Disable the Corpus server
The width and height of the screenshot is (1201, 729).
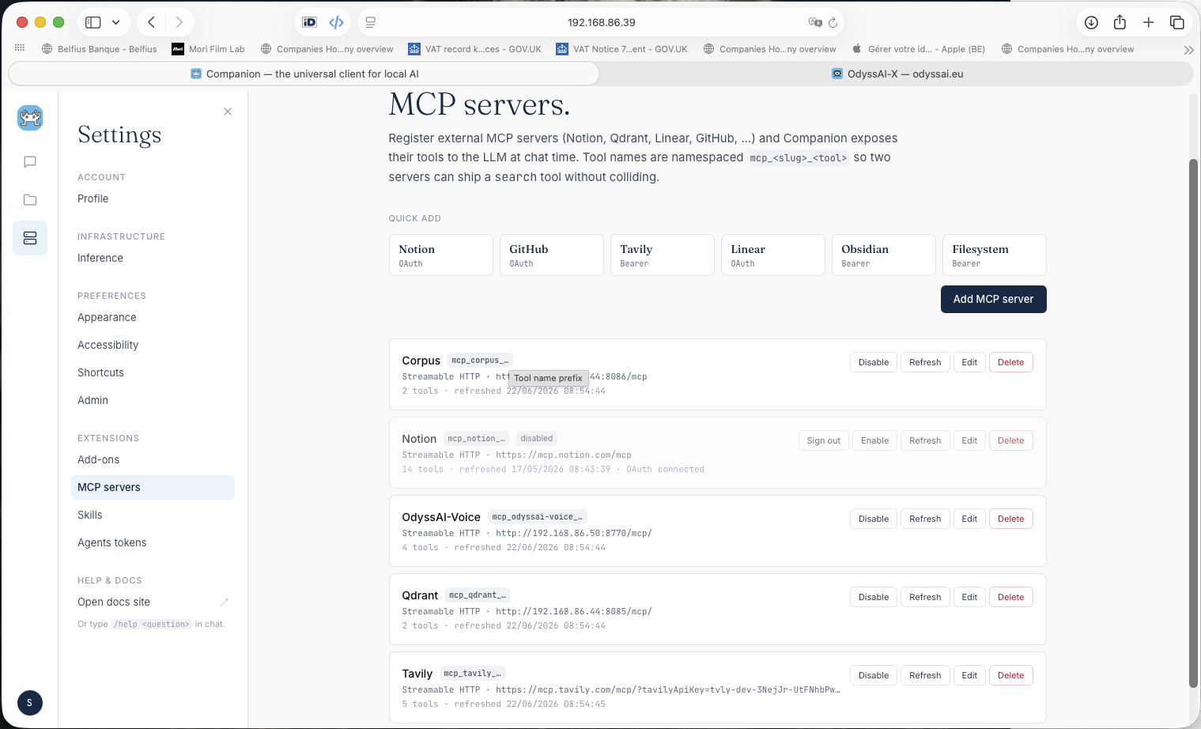874,362
